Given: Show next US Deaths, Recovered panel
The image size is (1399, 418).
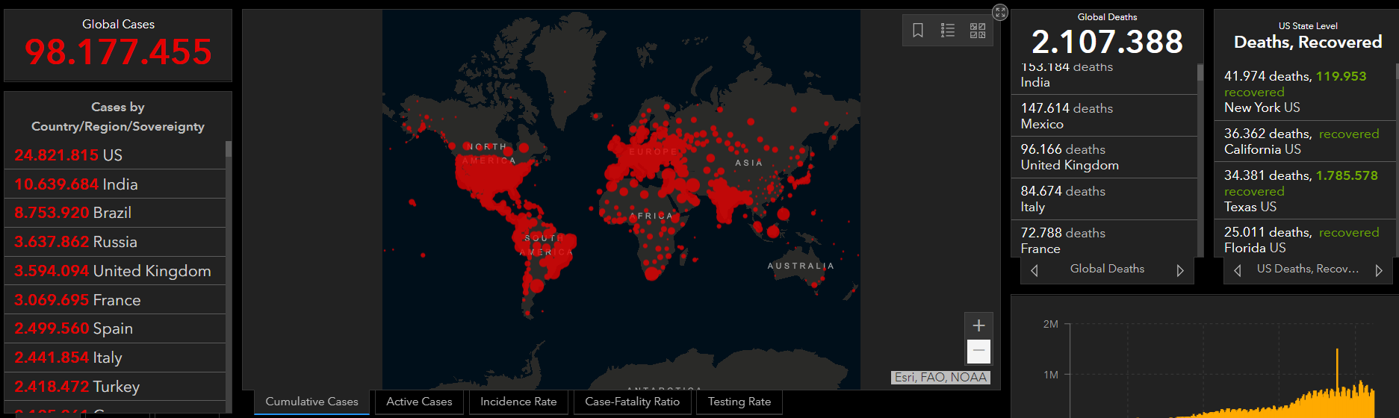Looking at the screenshot, I should pos(1379,270).
